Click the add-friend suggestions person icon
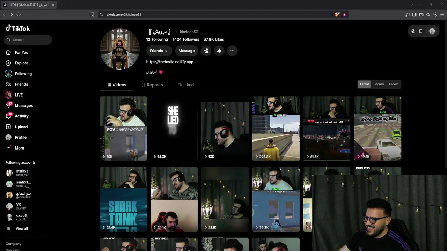 tap(206, 51)
